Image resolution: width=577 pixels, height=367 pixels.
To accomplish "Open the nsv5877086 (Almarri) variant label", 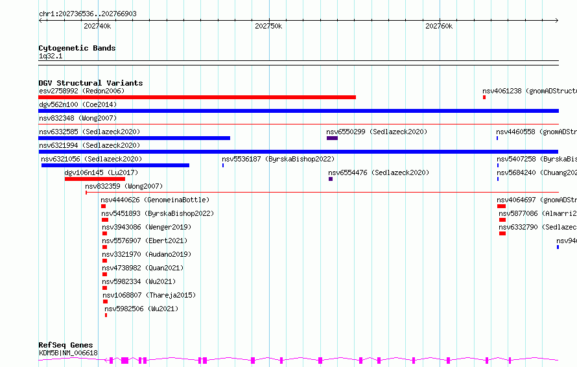I will 537,213.
